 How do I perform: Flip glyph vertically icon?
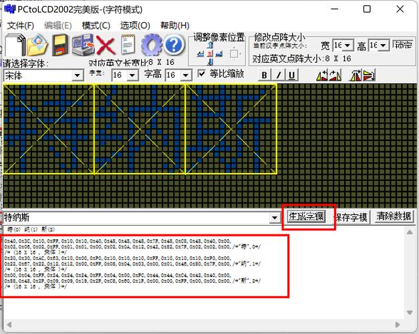pyautogui.click(x=370, y=75)
